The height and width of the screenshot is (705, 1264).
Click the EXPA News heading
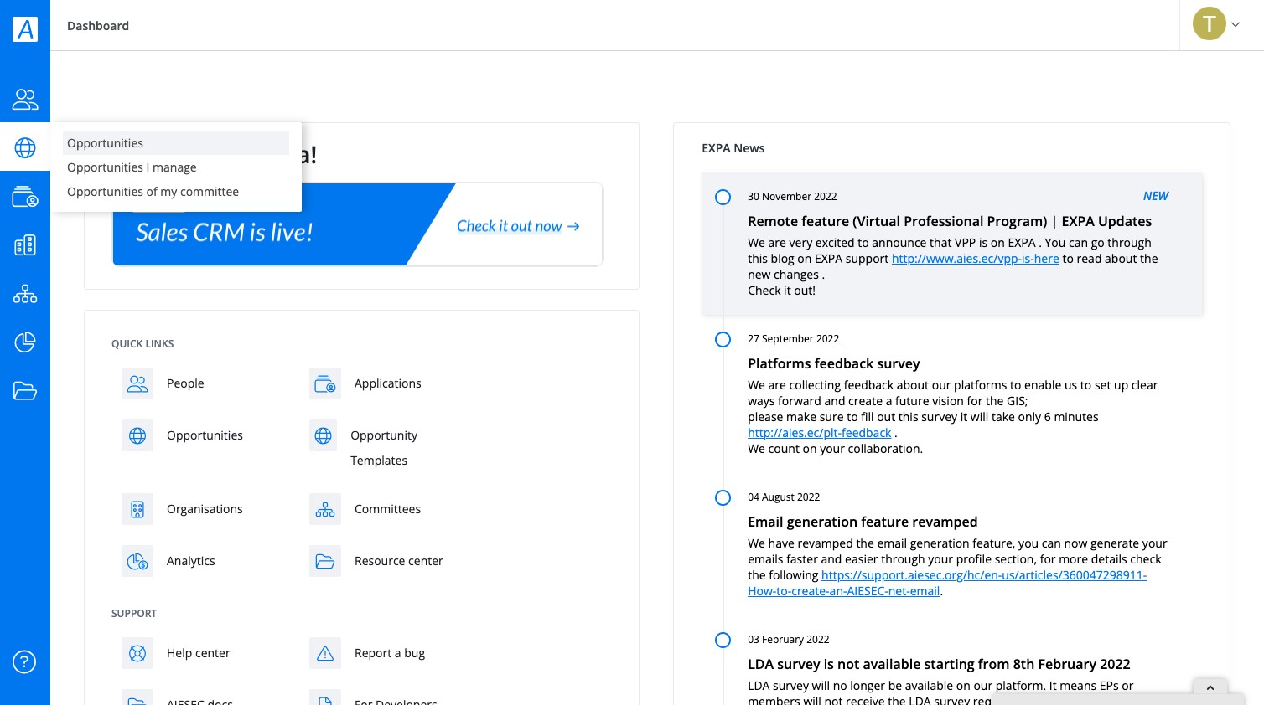pyautogui.click(x=733, y=148)
